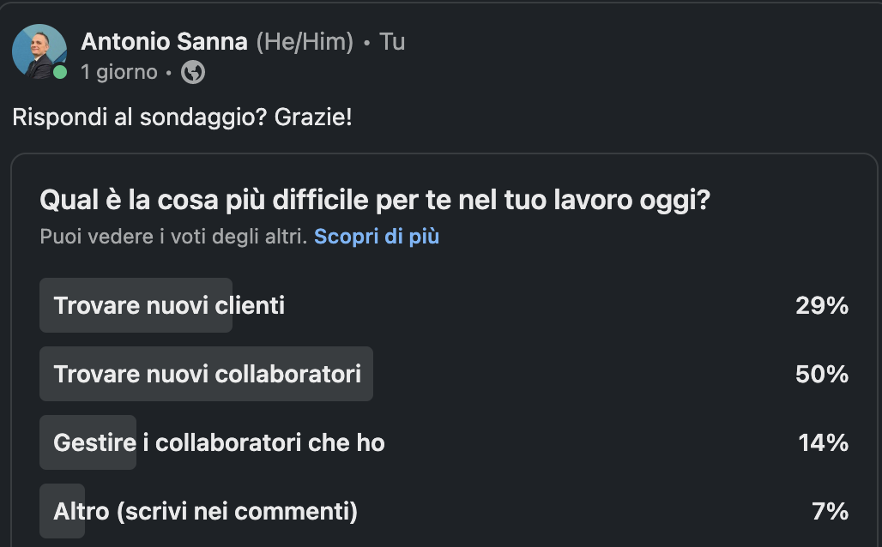882x547 pixels.
Task: Click the 14% result percentage
Action: 824,443
